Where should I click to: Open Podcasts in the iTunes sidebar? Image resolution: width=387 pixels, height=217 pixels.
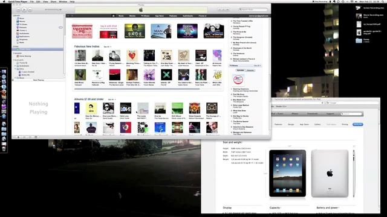click(23, 27)
